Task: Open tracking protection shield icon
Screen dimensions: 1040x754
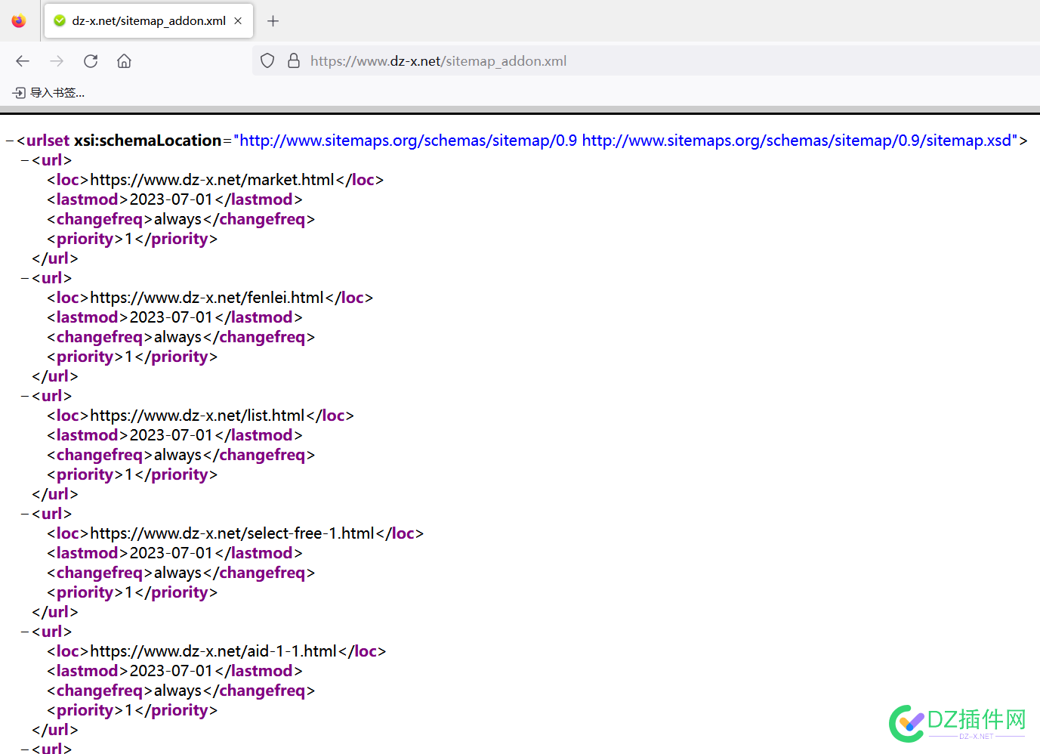Action: [x=267, y=61]
